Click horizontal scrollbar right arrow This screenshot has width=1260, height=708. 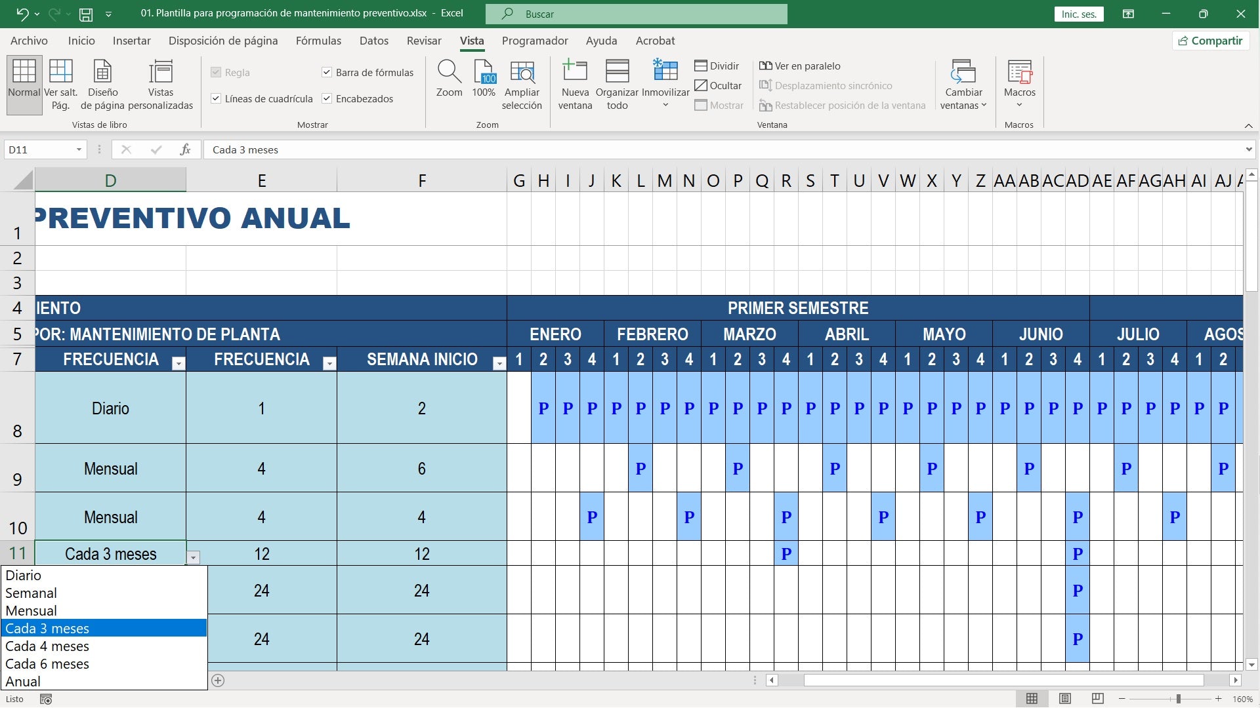click(1236, 680)
